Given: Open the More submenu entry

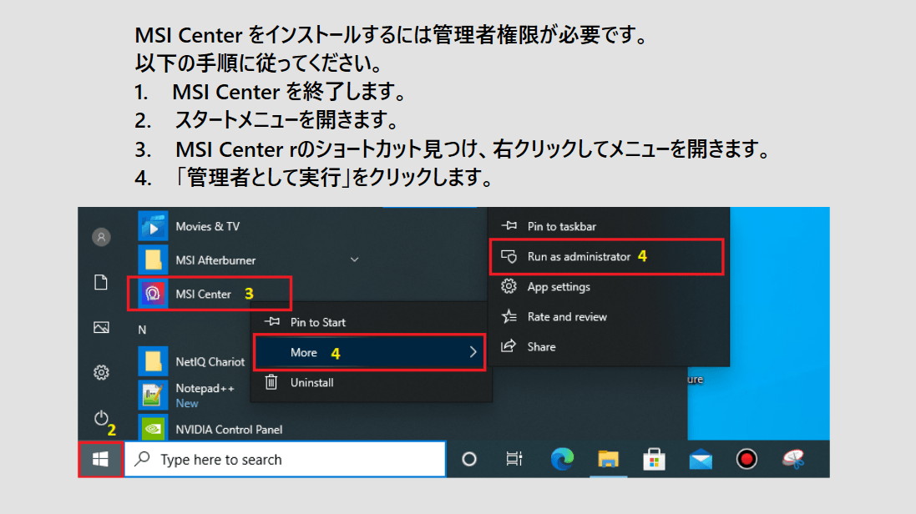Looking at the screenshot, I should (370, 352).
